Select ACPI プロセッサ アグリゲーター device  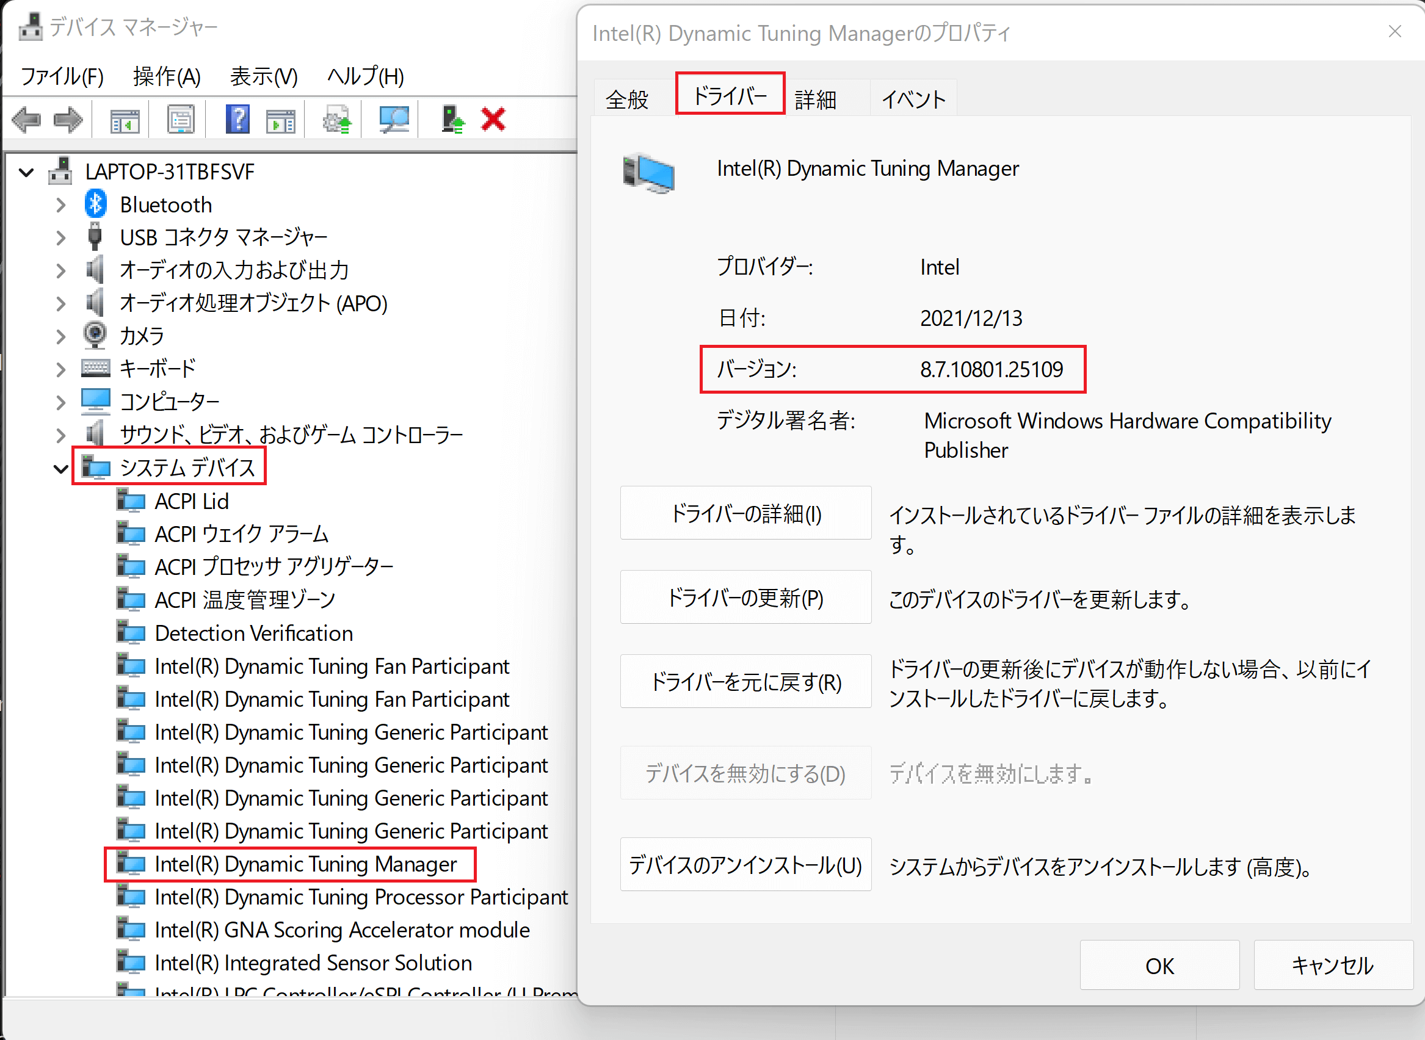(x=274, y=566)
